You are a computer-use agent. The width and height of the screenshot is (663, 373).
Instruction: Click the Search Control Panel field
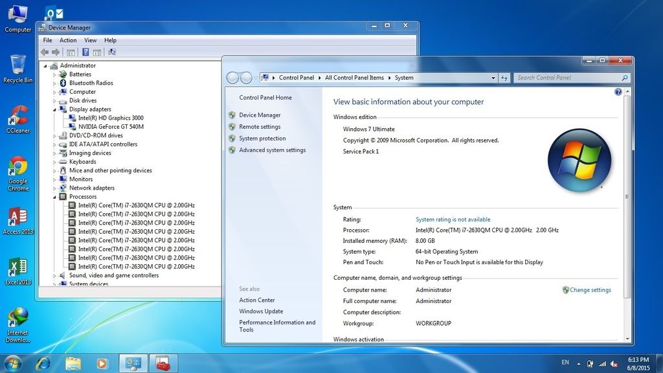[567, 78]
